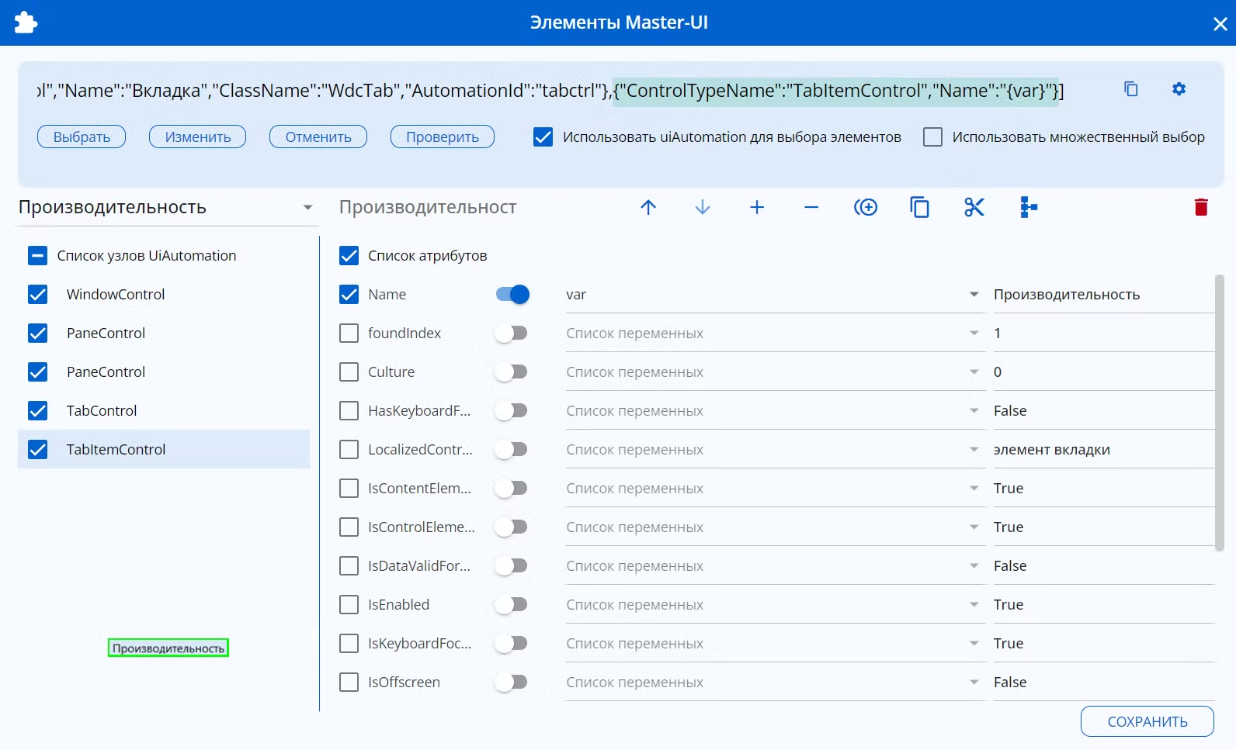Uncheck the WindowControl node checkbox

click(37, 295)
